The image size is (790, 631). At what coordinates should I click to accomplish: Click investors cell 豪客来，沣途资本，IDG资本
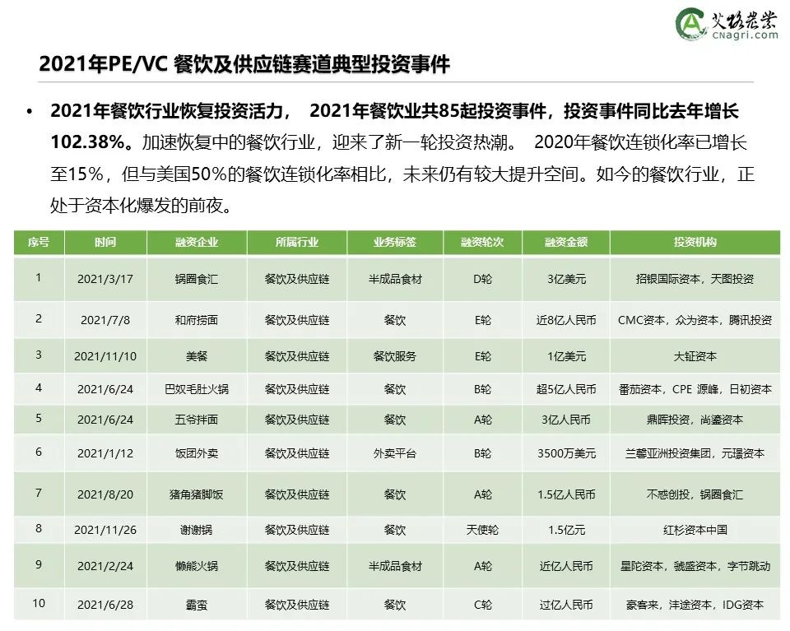[695, 605]
